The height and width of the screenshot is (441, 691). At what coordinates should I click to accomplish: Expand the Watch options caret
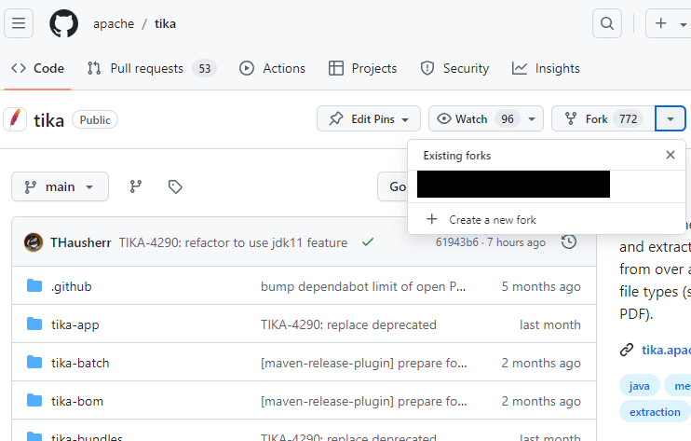[532, 119]
